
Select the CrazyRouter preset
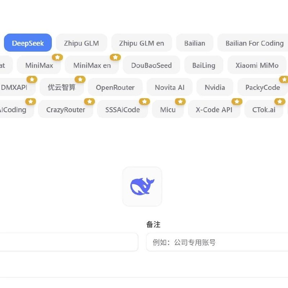(x=66, y=109)
